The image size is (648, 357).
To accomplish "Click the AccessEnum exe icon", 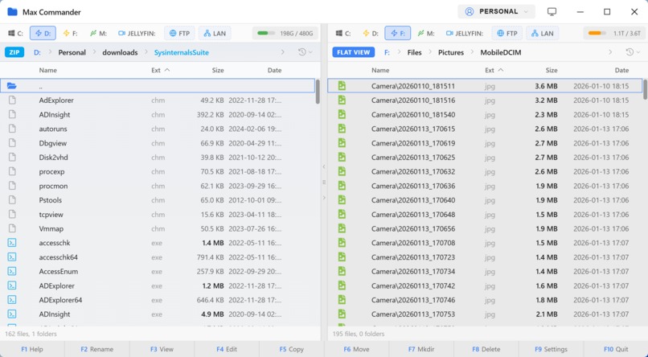I will (x=12, y=272).
